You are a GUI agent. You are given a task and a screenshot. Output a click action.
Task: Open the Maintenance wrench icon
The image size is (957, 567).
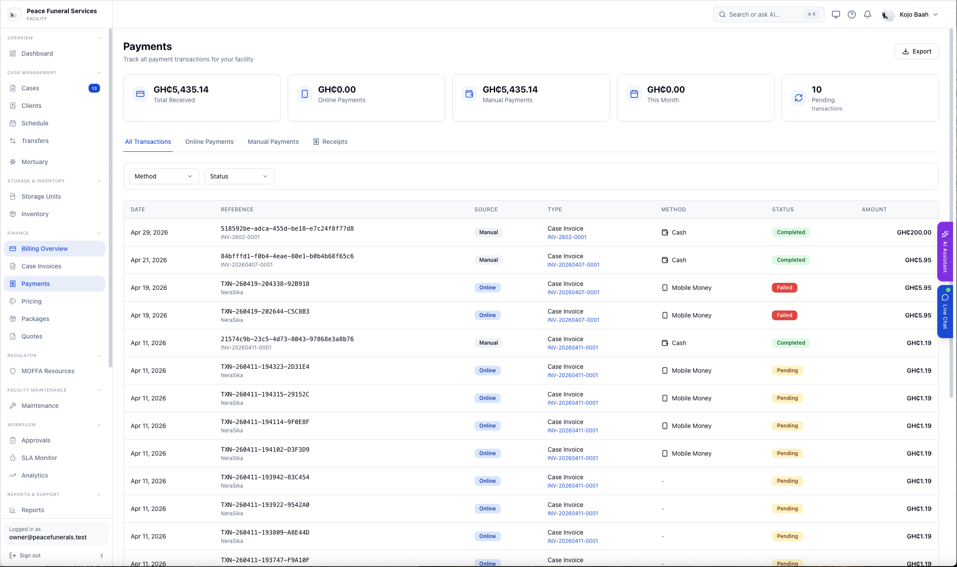(13, 406)
